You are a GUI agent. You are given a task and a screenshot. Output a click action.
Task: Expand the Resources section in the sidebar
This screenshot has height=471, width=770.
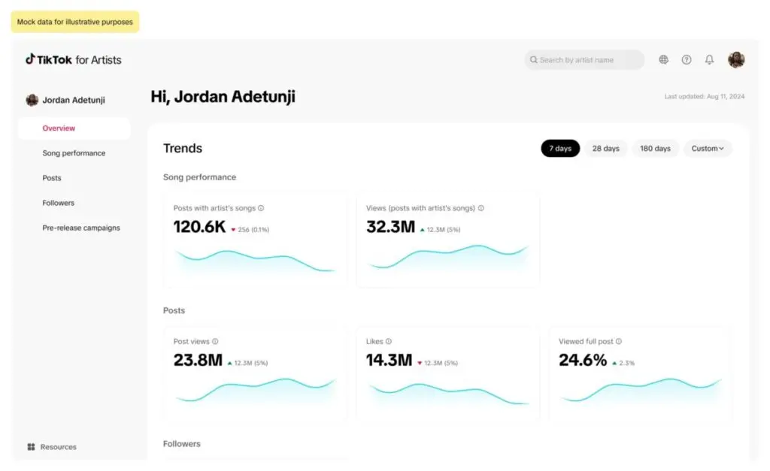click(53, 446)
